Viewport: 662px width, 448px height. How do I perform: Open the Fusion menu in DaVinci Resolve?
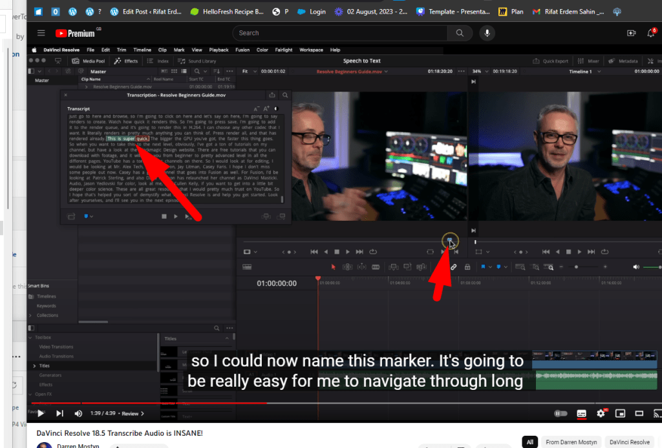point(242,50)
